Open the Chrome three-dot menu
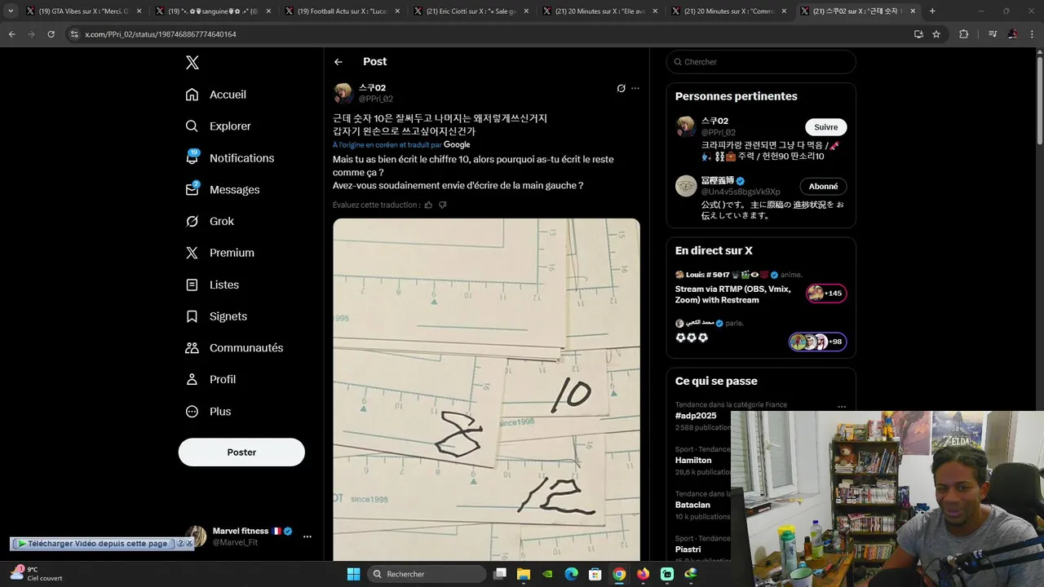Viewport: 1044px width, 587px height. [1032, 34]
